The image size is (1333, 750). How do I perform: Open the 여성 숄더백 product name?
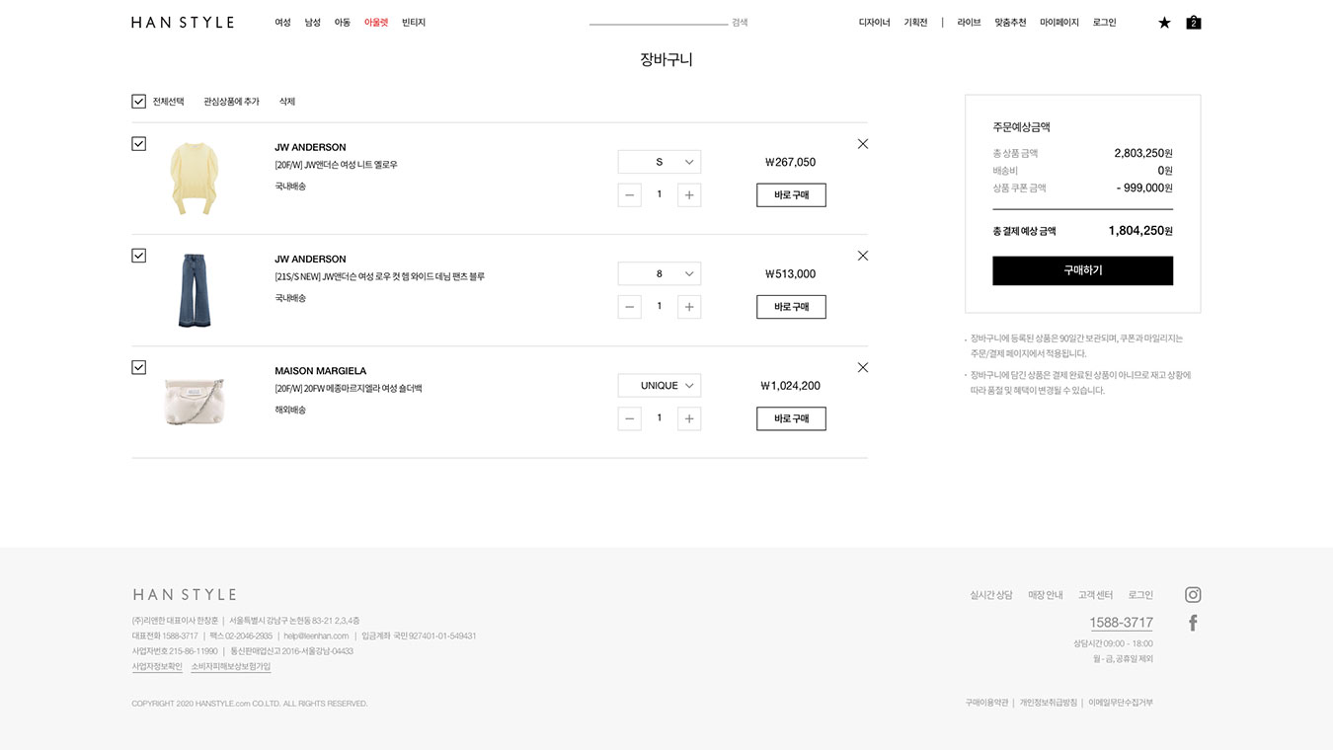click(349, 389)
